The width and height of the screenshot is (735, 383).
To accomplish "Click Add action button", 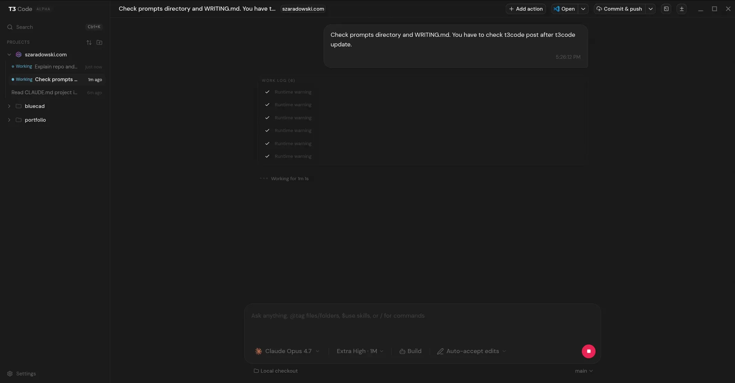I will (526, 9).
